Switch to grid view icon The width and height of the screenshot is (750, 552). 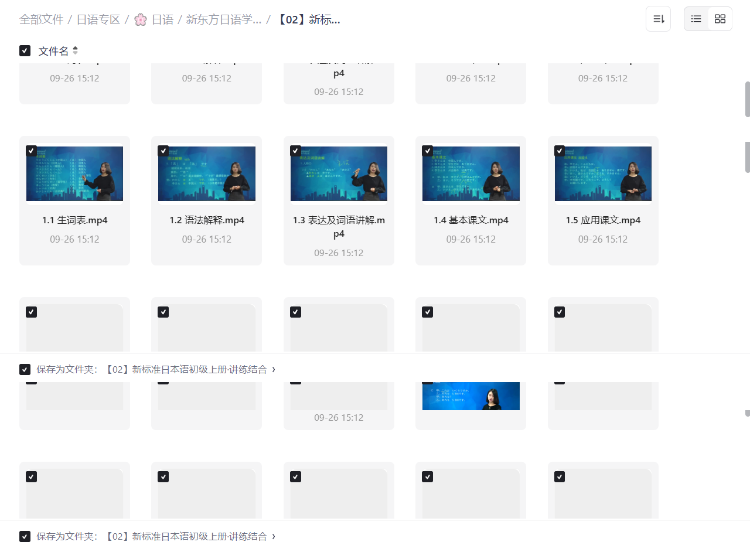(x=720, y=19)
